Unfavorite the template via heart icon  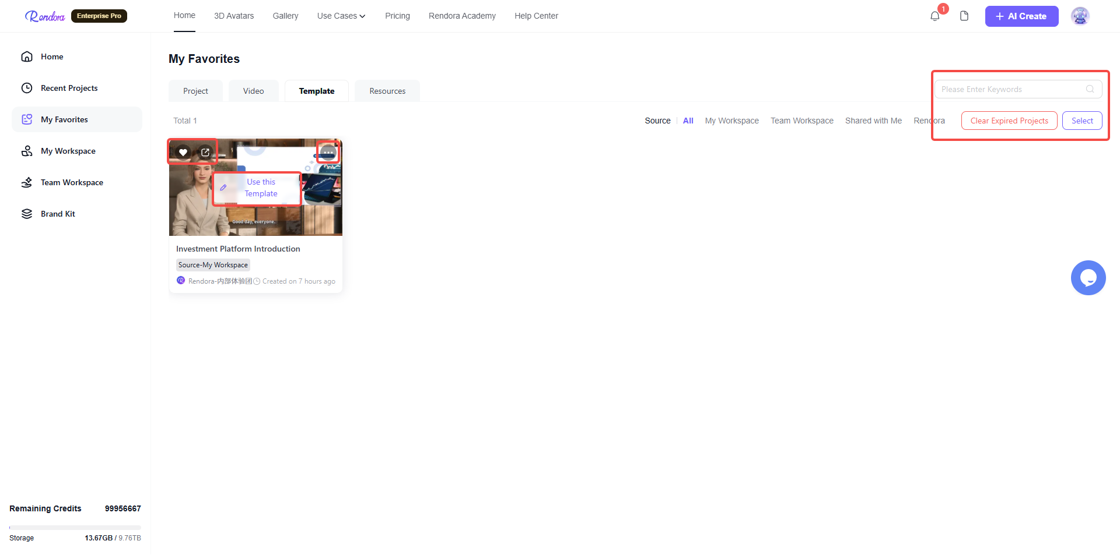[183, 153]
